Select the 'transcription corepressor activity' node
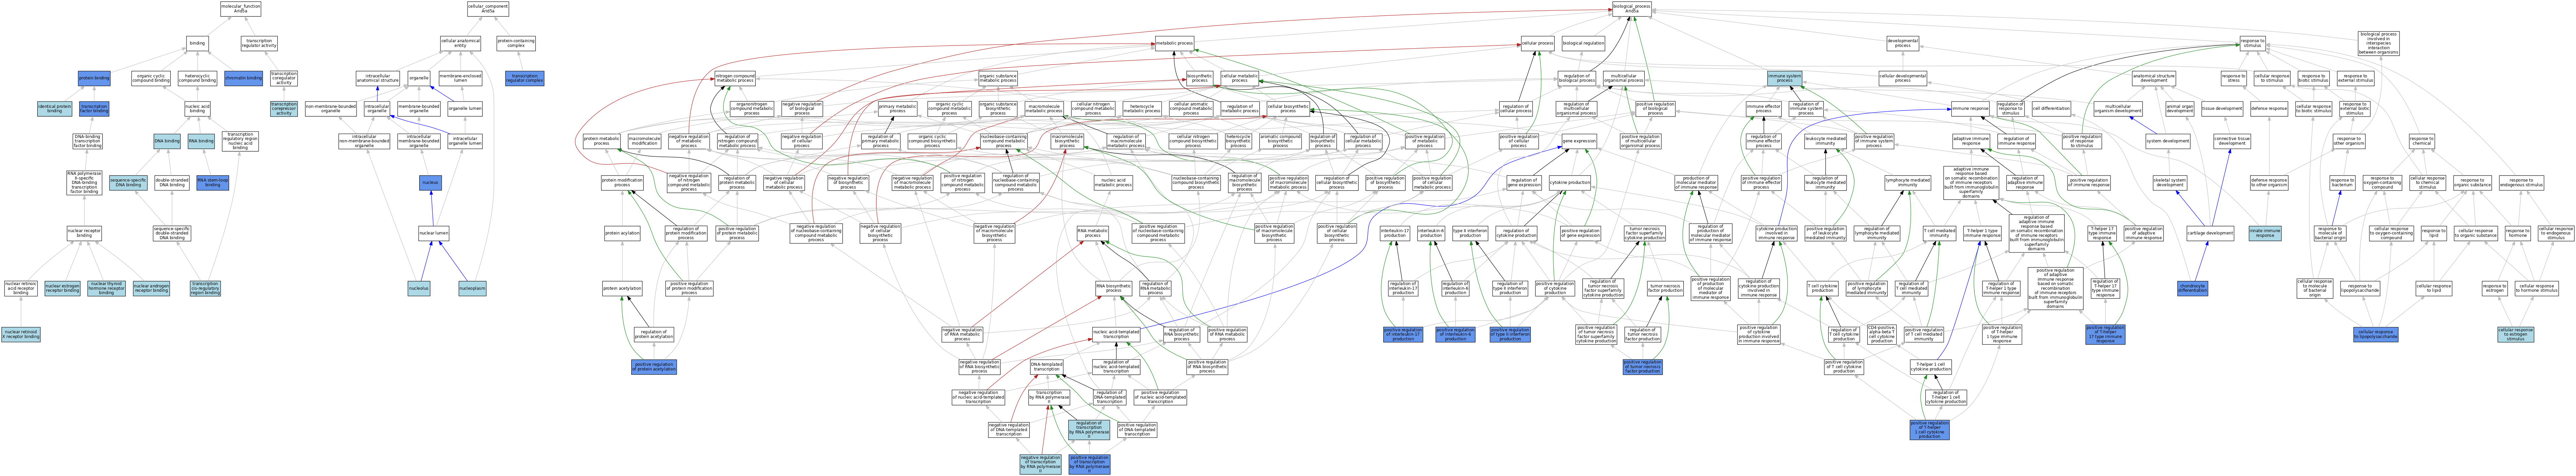The width and height of the screenshot is (2576, 476). point(284,108)
